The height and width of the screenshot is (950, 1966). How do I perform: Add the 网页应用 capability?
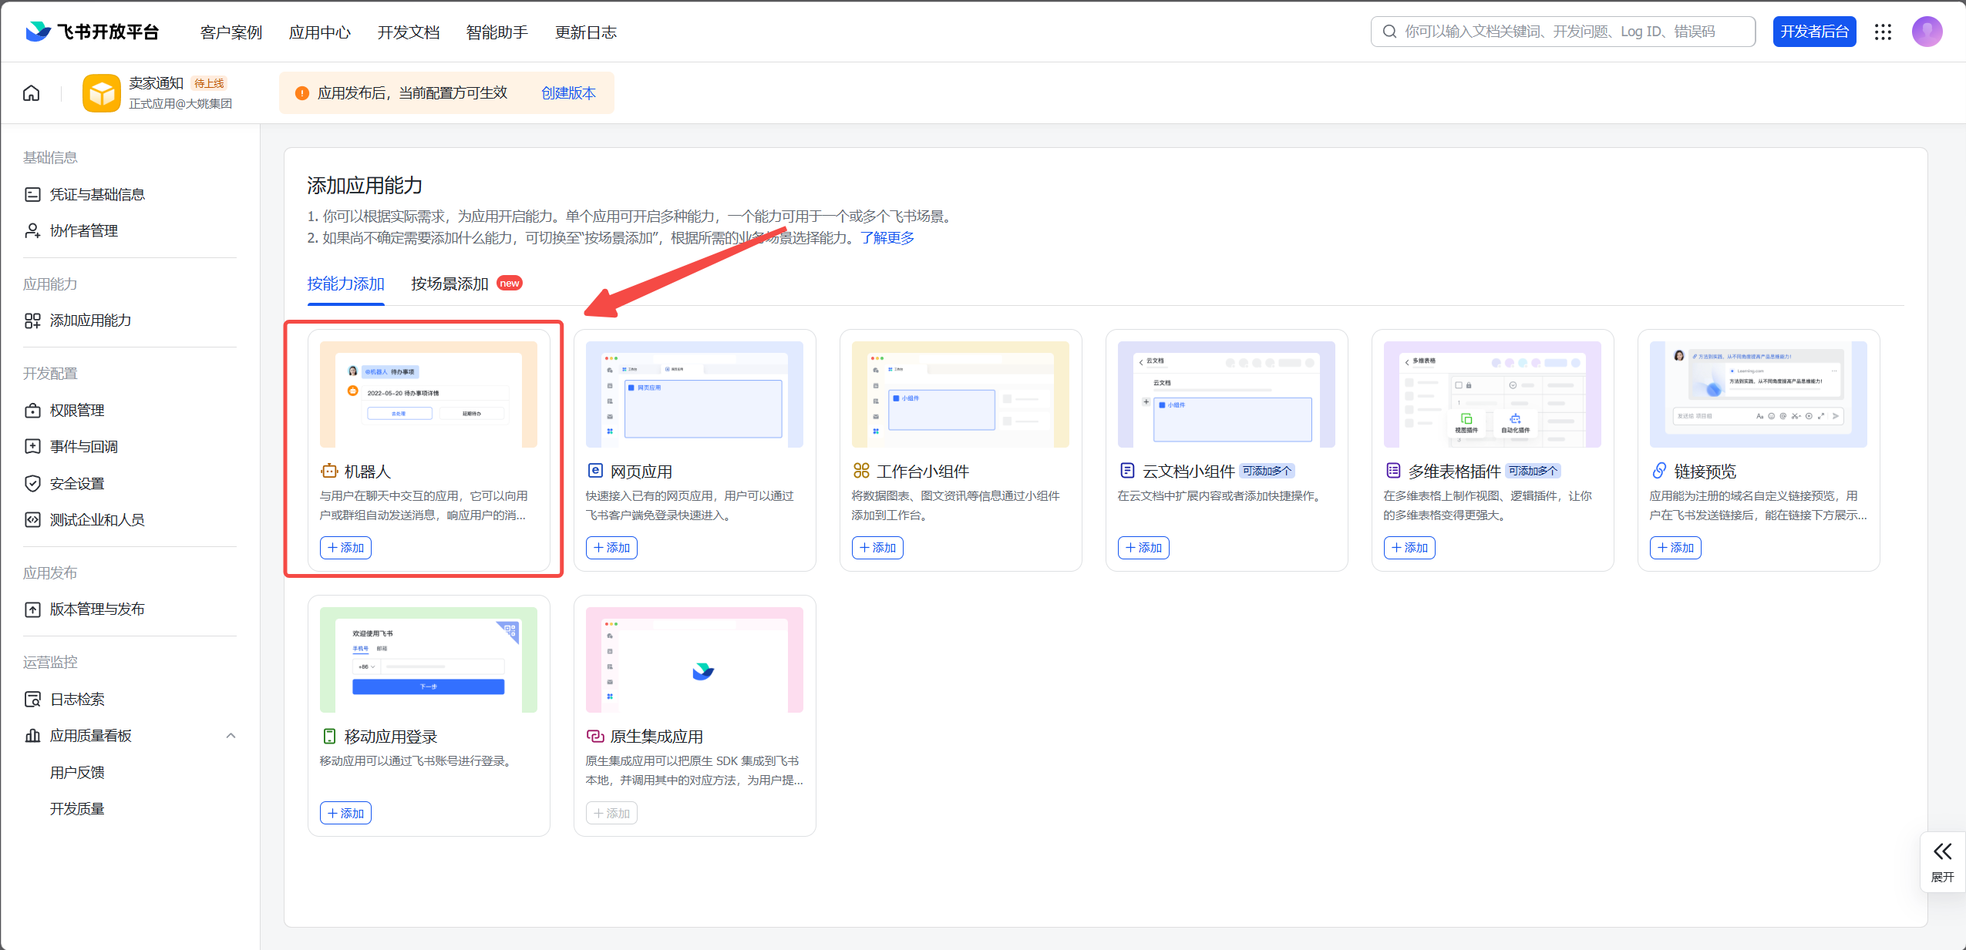(x=611, y=548)
